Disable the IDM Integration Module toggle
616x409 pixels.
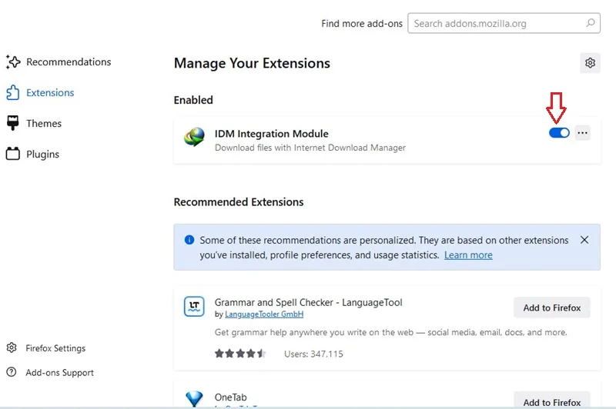click(559, 133)
